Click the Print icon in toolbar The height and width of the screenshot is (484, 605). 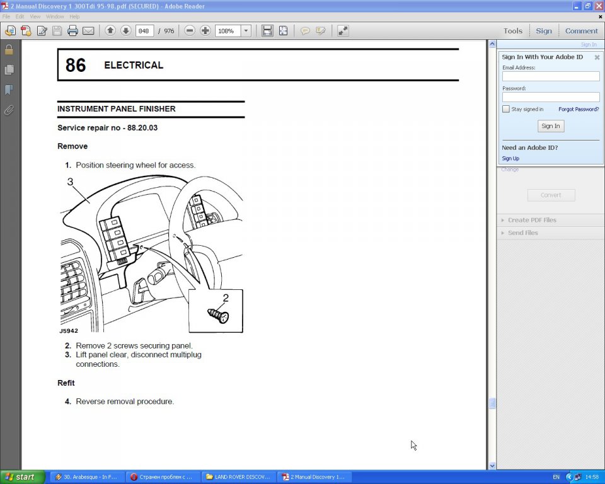[72, 31]
